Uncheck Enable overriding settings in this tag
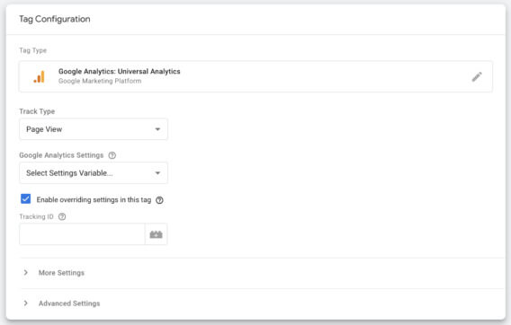The image size is (511, 325). pyautogui.click(x=26, y=198)
